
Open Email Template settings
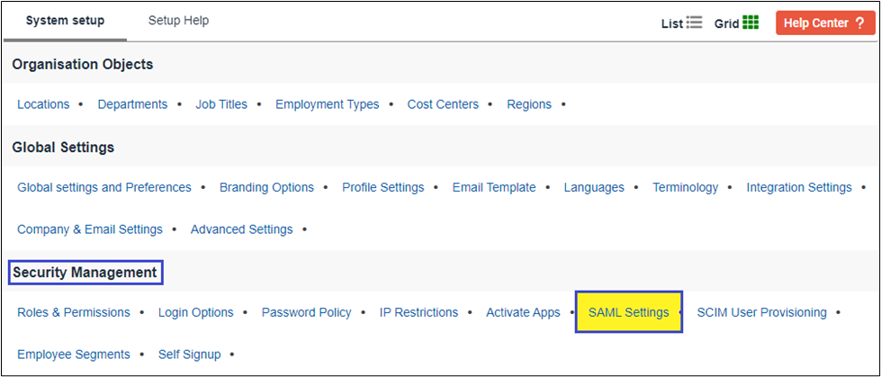(494, 188)
